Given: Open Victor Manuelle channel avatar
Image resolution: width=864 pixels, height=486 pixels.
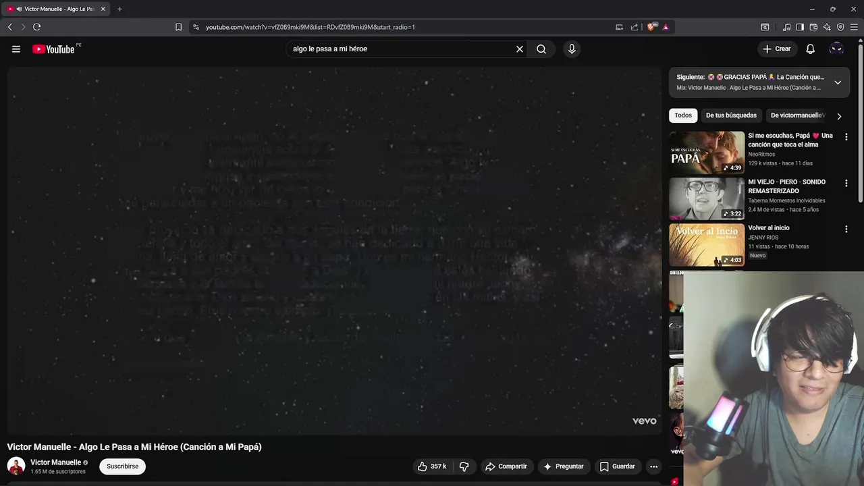Looking at the screenshot, I should coord(16,466).
